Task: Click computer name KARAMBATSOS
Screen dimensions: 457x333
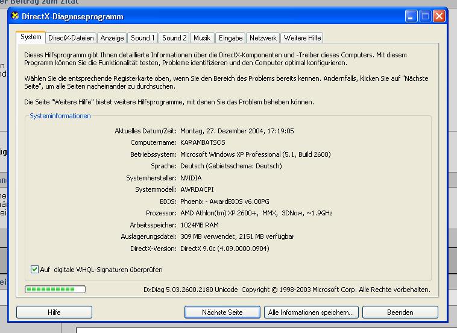Action: coord(203,142)
